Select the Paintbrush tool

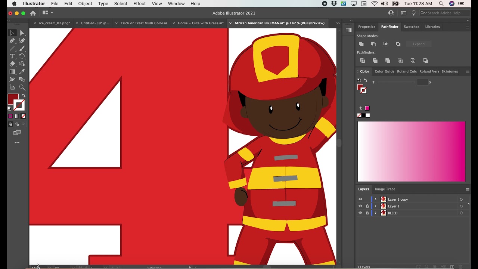coord(22,49)
